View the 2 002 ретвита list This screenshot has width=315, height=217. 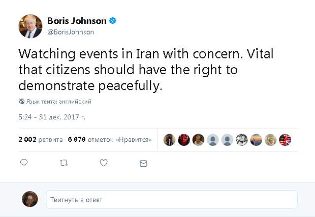pos(41,139)
